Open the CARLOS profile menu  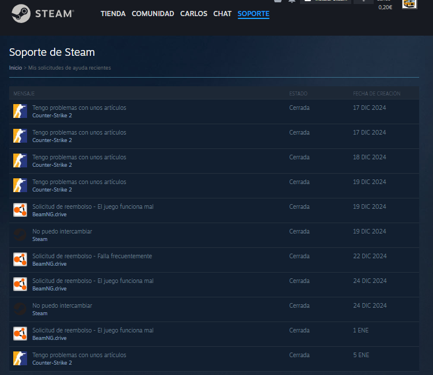[193, 14]
